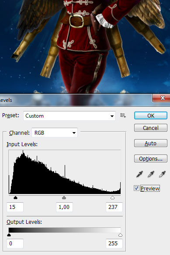Click the input midtone gamma slider
This screenshot has height=255, width=170.
coord(64,198)
